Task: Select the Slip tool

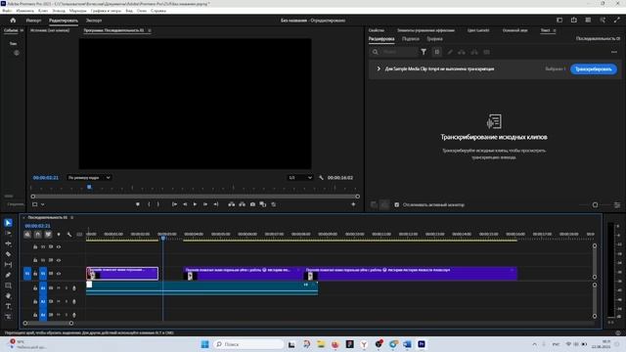Action: coord(8,264)
